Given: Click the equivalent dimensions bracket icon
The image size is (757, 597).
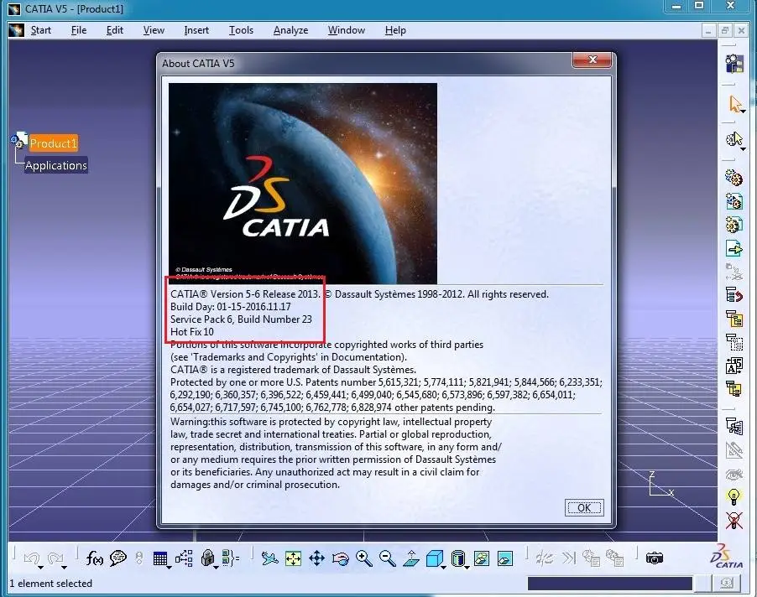Looking at the screenshot, I should coord(231,558).
